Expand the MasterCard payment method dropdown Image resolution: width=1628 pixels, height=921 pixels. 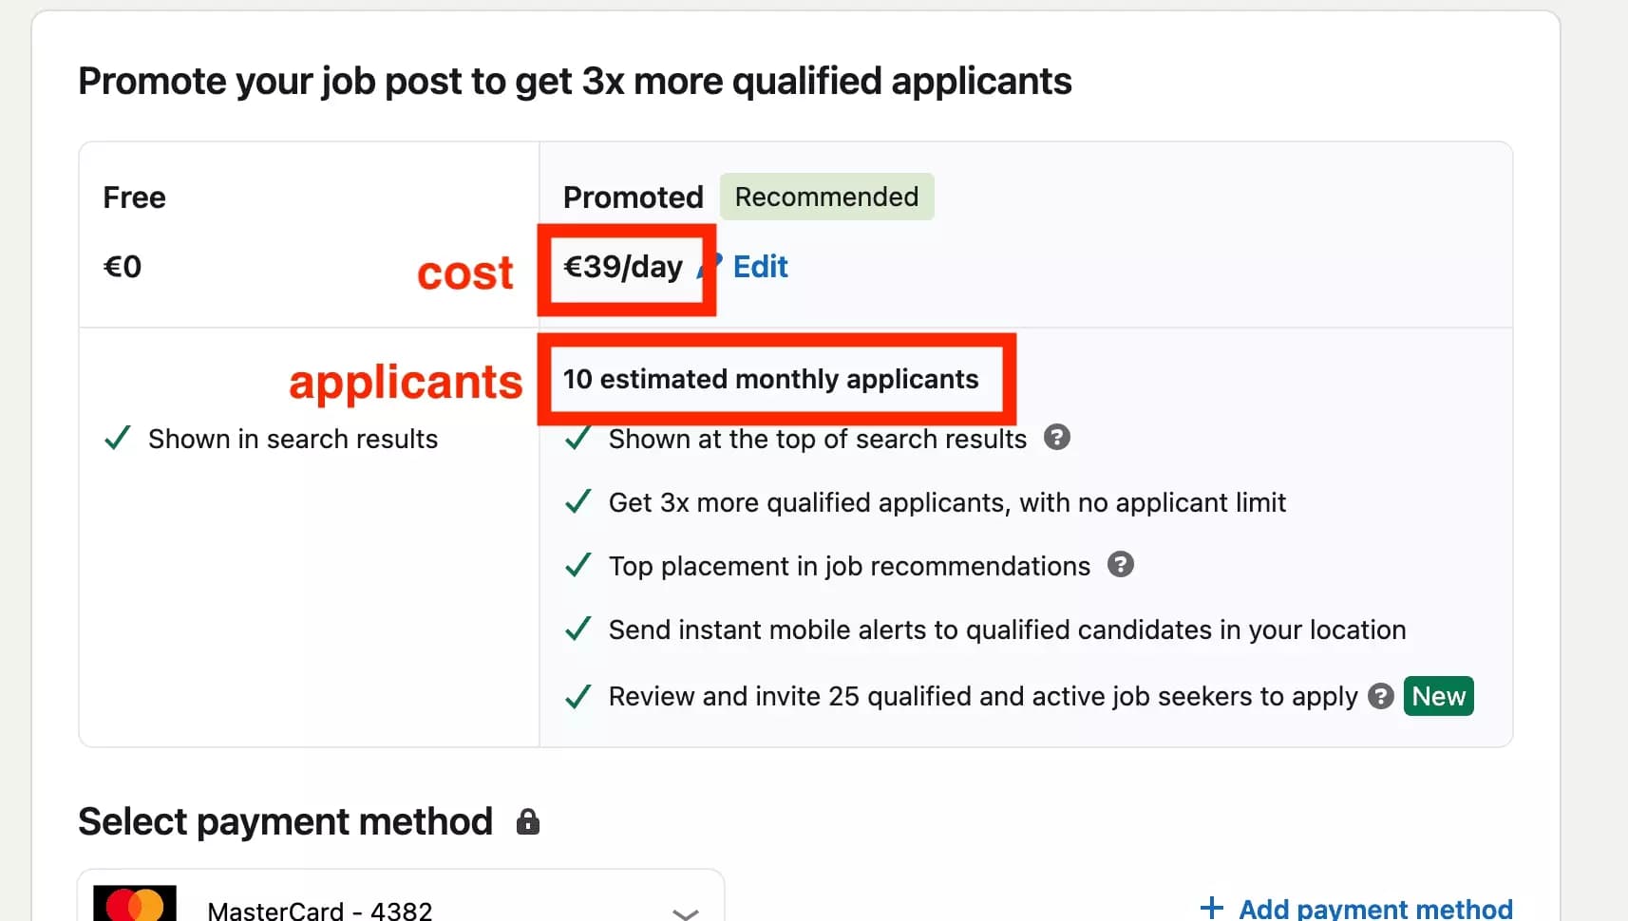coord(684,912)
